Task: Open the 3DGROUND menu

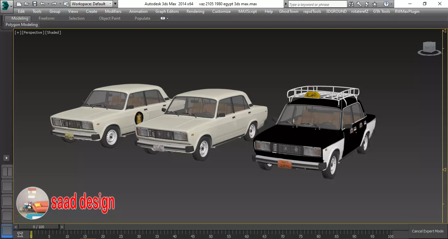Action: (336, 11)
